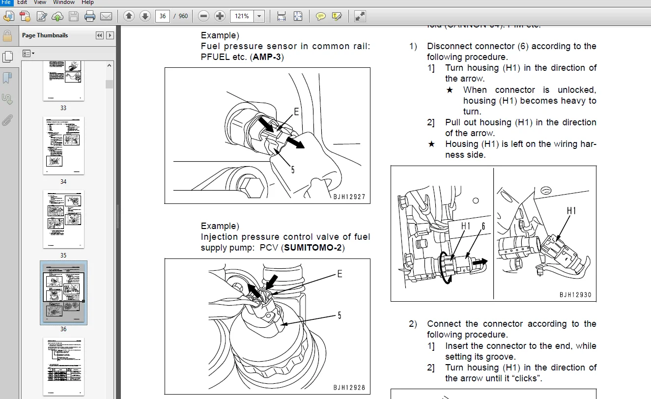Image resolution: width=651 pixels, height=399 pixels.
Task: Click the Attachments paperclip sidebar icon
Action: pyautogui.click(x=7, y=120)
